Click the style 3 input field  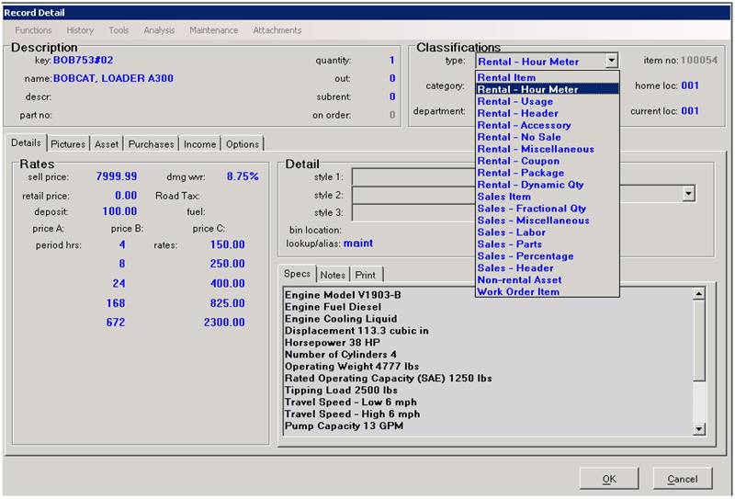click(414, 212)
